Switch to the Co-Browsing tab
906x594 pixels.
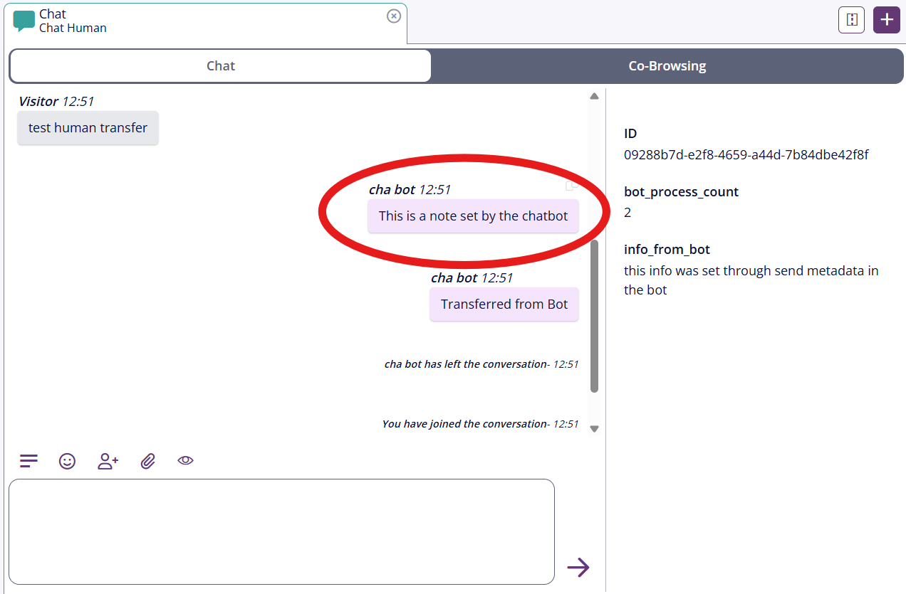tap(667, 66)
